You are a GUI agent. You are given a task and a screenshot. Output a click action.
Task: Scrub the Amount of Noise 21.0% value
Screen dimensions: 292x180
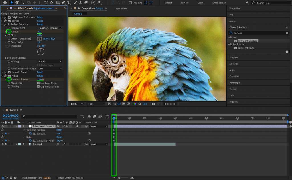click(x=40, y=79)
